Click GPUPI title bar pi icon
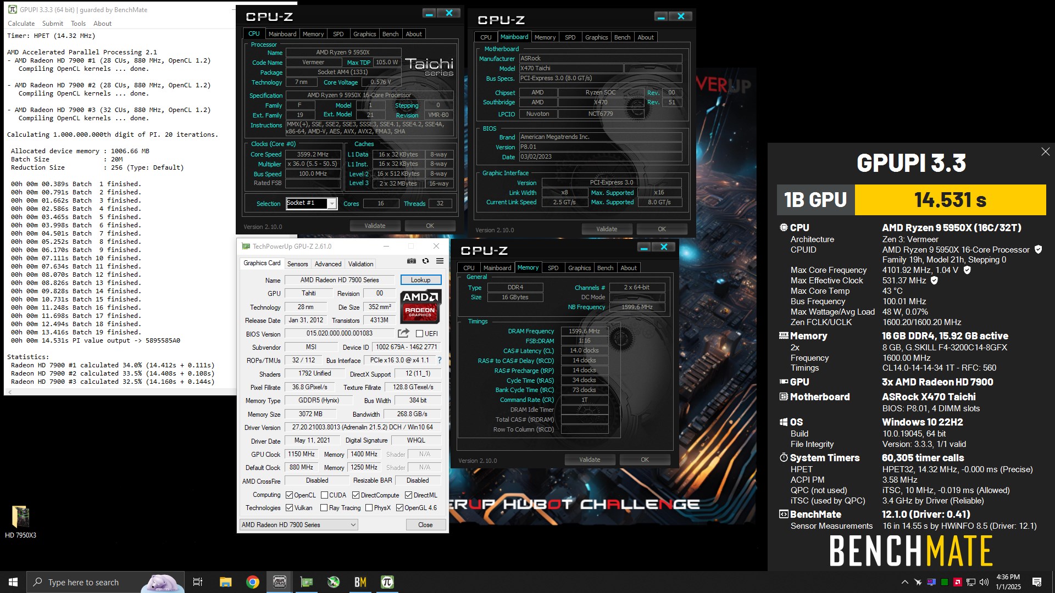The height and width of the screenshot is (593, 1055). point(12,9)
